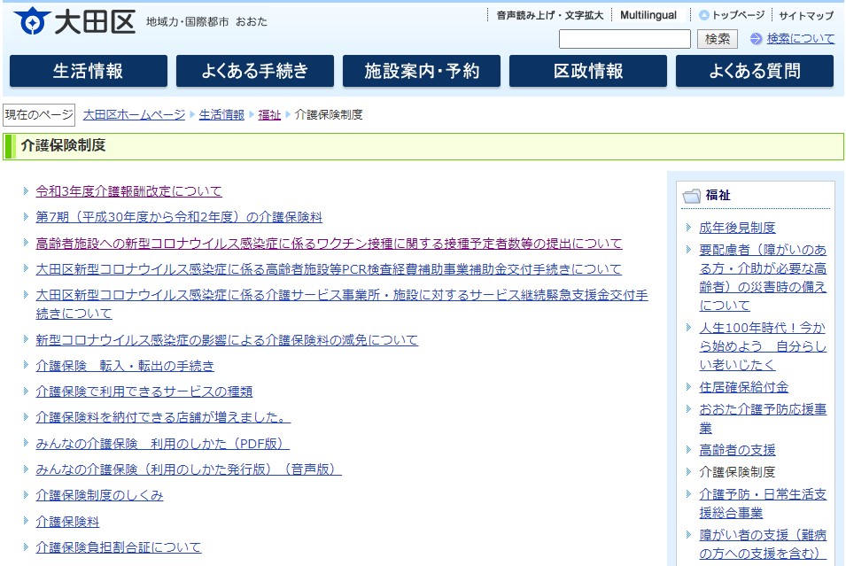Open the Multilingual page

point(648,15)
